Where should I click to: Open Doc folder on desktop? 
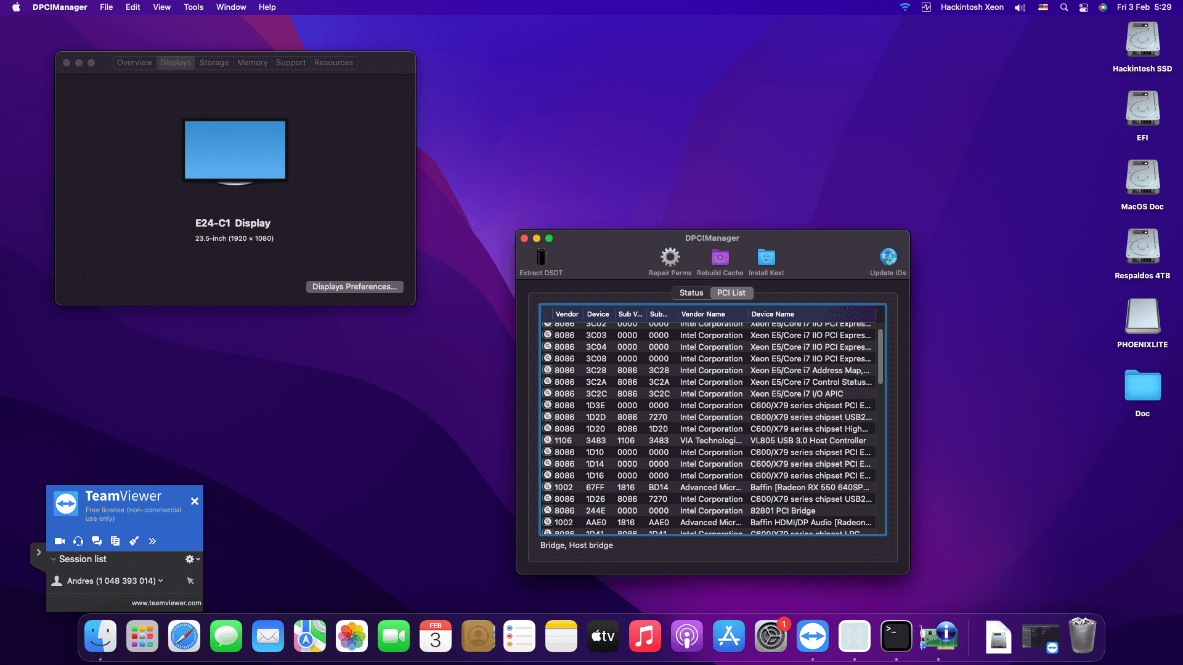click(1142, 392)
